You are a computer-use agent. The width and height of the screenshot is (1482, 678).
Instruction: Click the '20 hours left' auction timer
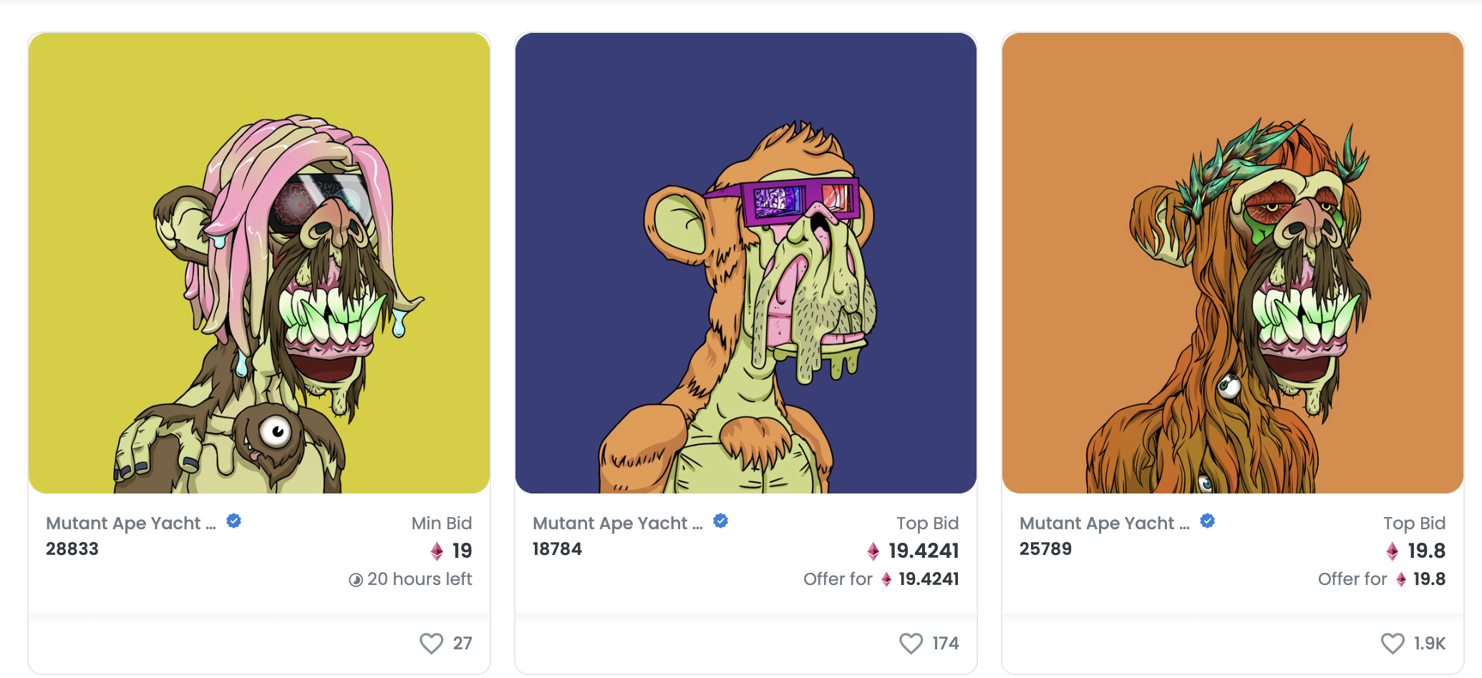tap(419, 579)
